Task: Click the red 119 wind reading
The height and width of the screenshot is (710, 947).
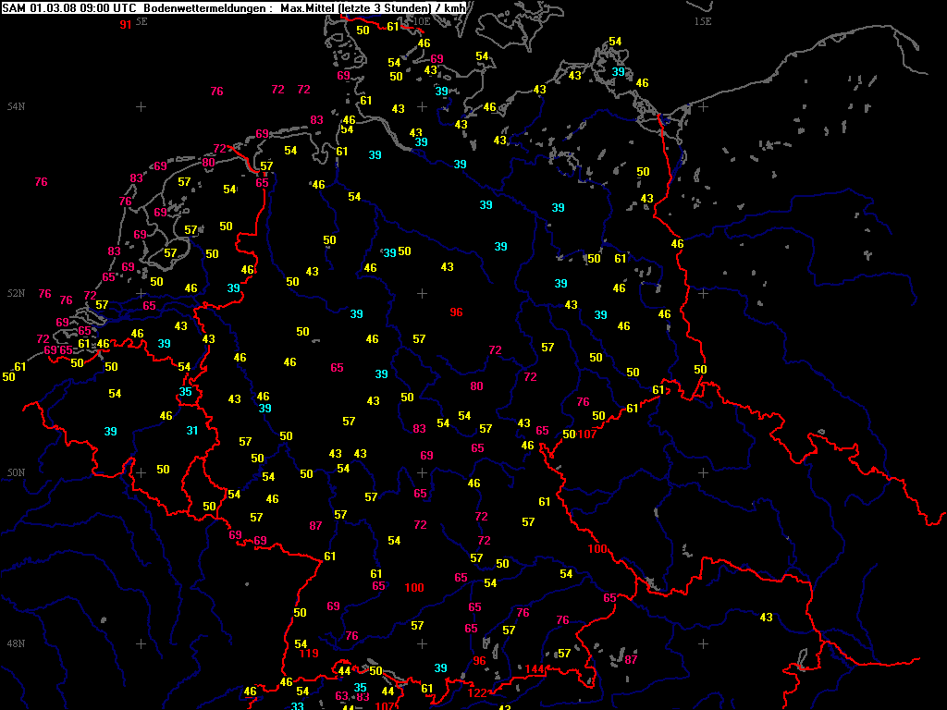Action: pyautogui.click(x=309, y=655)
